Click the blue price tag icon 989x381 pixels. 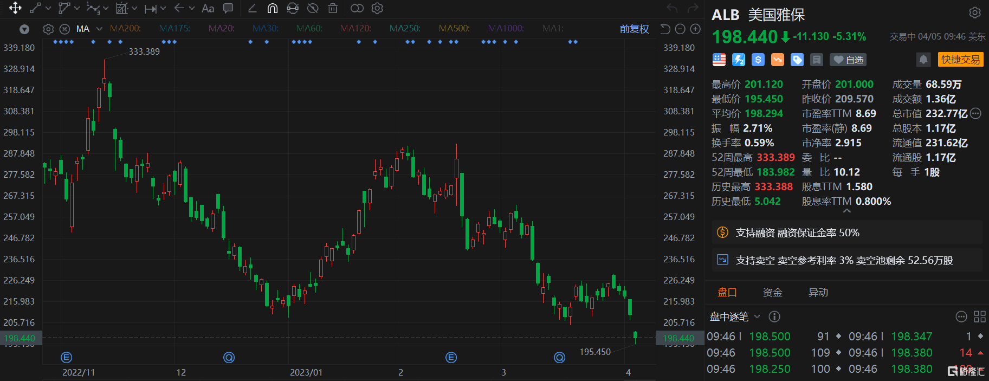(797, 60)
